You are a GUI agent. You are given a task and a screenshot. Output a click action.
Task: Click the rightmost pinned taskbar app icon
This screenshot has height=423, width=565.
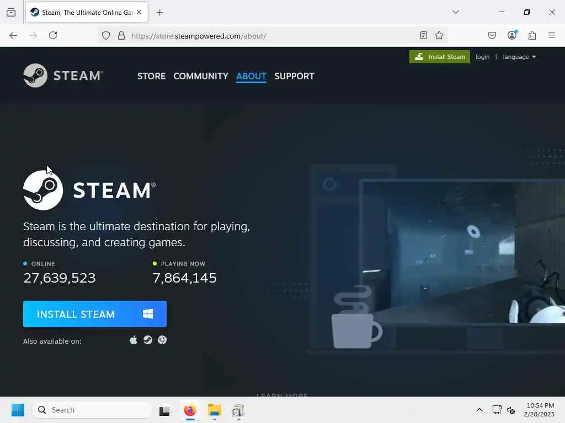pyautogui.click(x=238, y=410)
